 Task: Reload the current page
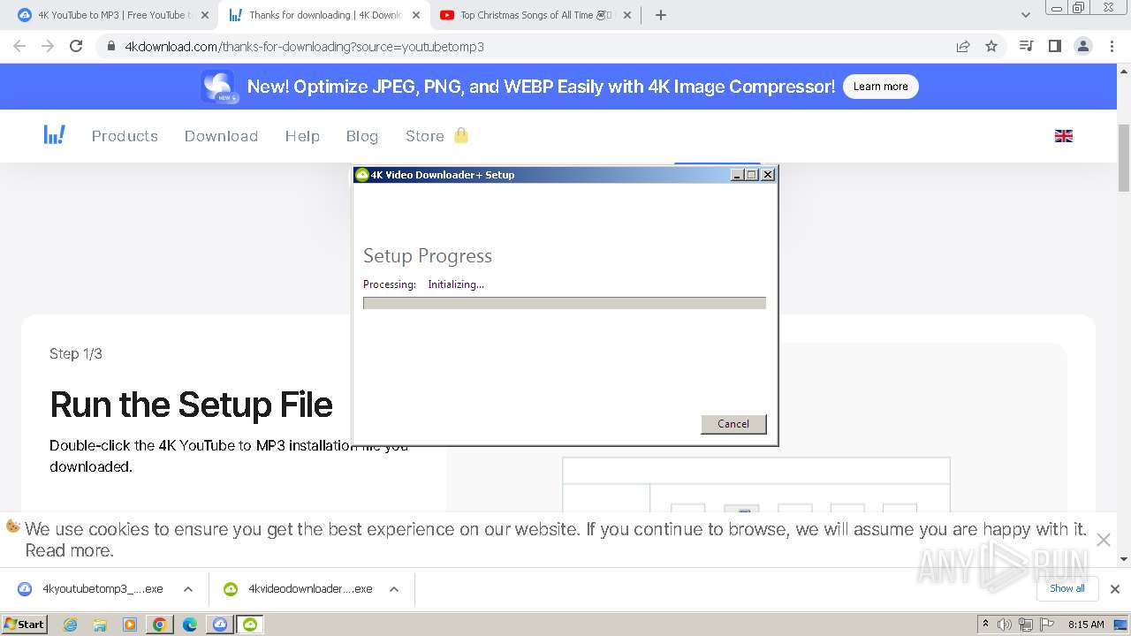(x=76, y=46)
